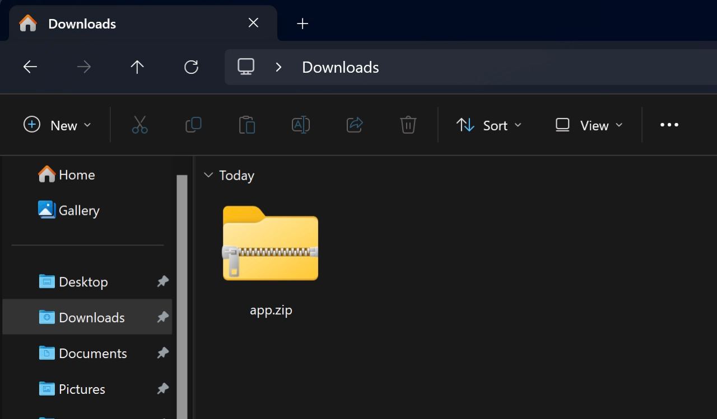Refresh the current folder view
717x419 pixels.
point(191,67)
